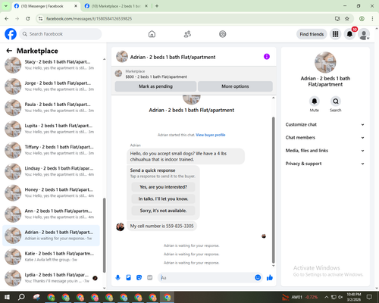Attach a file with the image icon
Screen dimensions: 379x303
[x=128, y=278]
